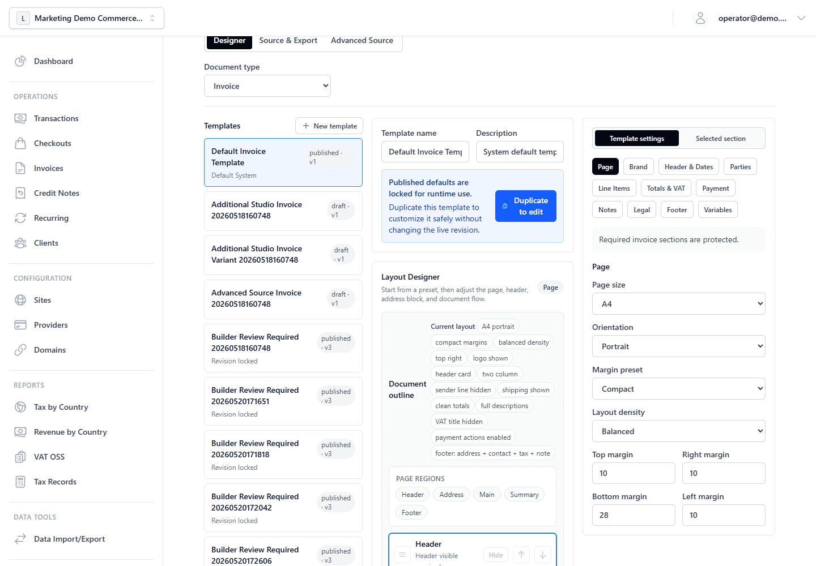Click the New template button
816x566 pixels.
pyautogui.click(x=329, y=126)
